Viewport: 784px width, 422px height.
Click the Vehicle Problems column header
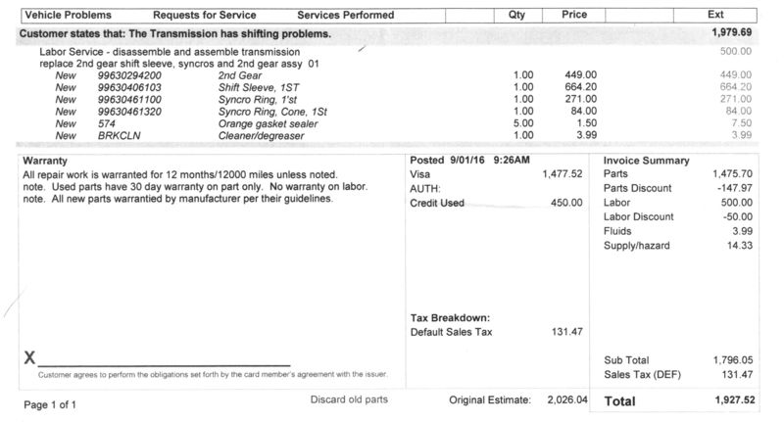pos(68,16)
